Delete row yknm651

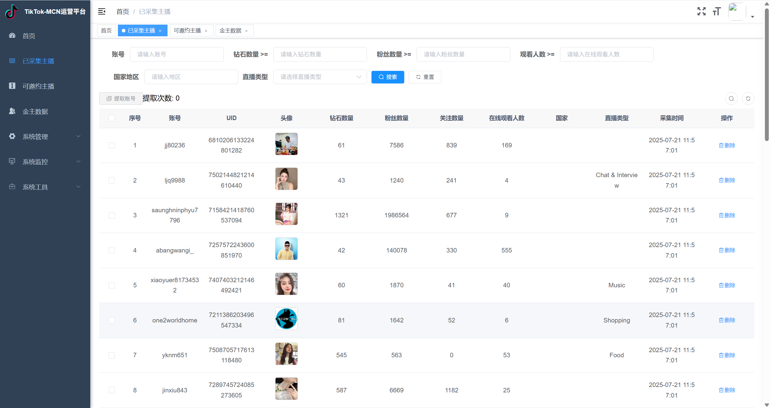point(727,355)
